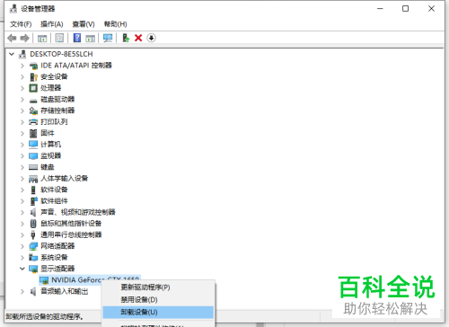This screenshot has height=327, width=449.
Task: Click the 安全设备 security device icon
Action: point(33,77)
